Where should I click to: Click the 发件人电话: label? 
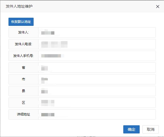click(24, 44)
